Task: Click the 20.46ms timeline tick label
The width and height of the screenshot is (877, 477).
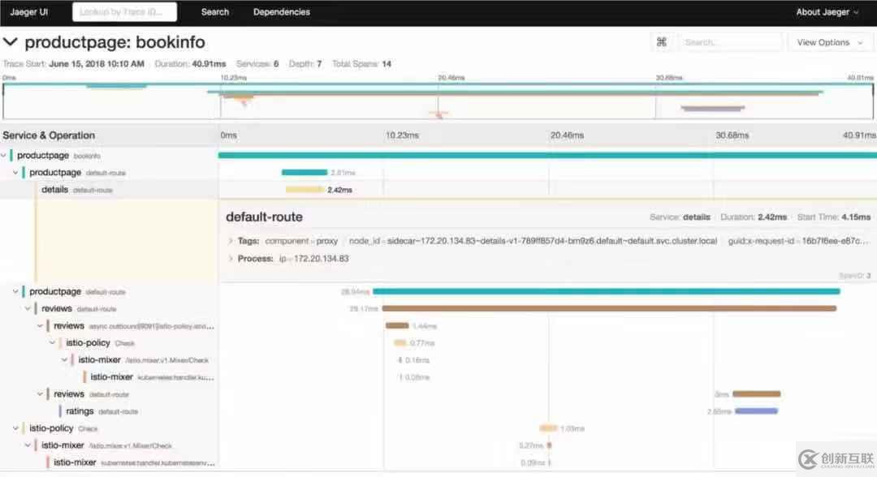Action: coord(567,135)
